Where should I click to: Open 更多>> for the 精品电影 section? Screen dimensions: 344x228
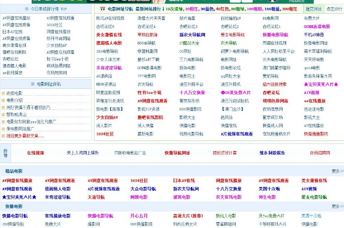click(338, 171)
